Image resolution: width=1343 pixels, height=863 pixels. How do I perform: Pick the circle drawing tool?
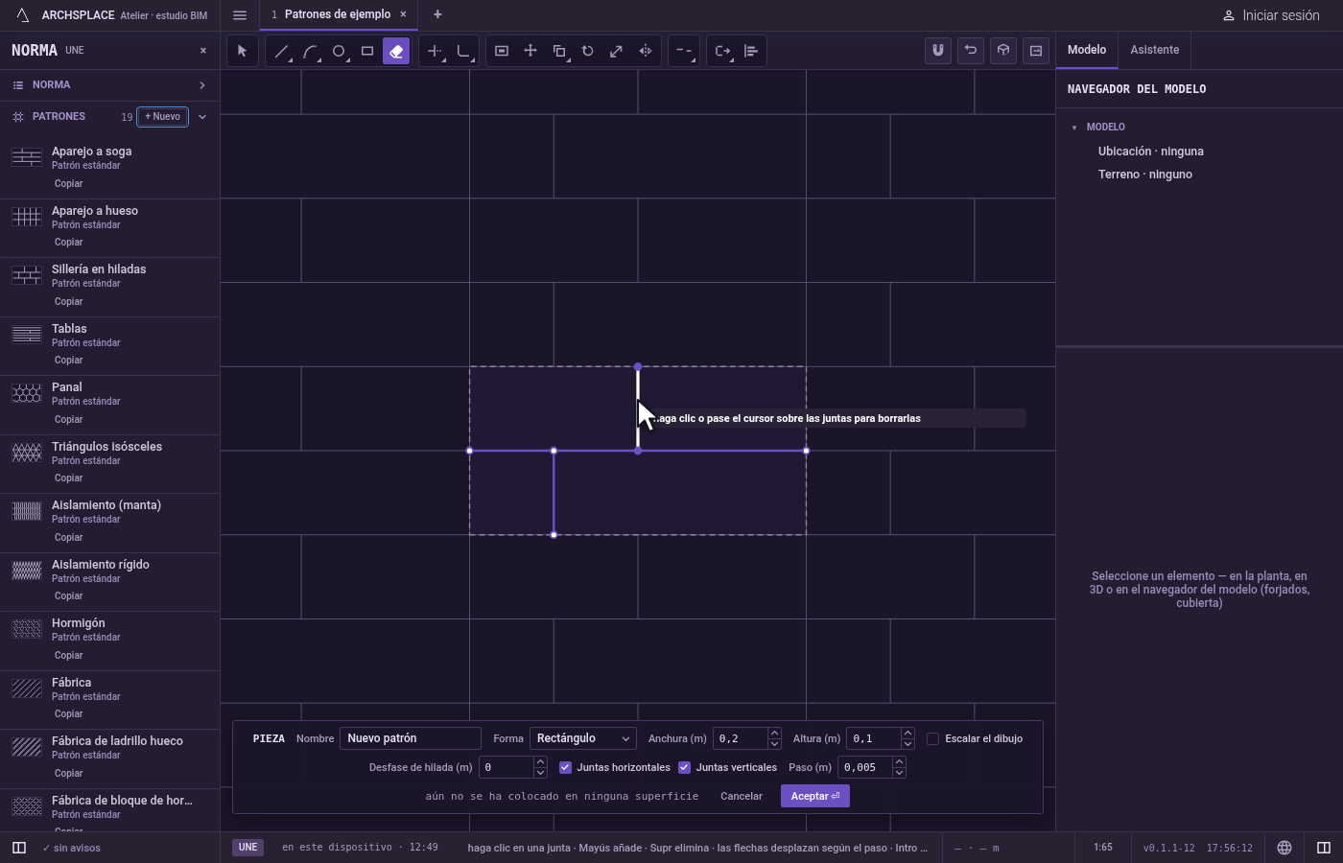(x=339, y=51)
